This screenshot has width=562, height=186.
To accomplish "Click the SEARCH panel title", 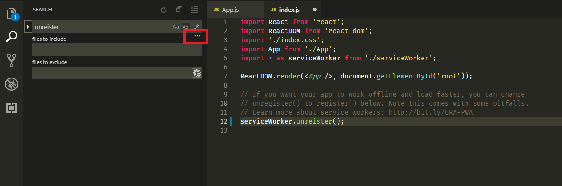I will tap(42, 10).
